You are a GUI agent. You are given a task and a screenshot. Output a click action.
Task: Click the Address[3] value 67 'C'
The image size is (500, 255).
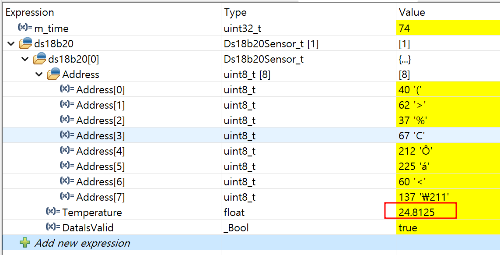point(412,136)
